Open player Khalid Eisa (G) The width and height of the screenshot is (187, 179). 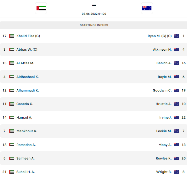coord(28,36)
